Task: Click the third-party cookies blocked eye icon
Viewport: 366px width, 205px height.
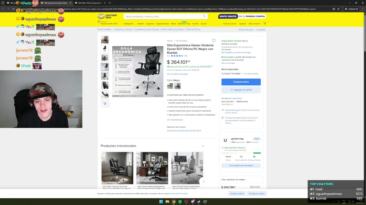Action: click(334, 9)
